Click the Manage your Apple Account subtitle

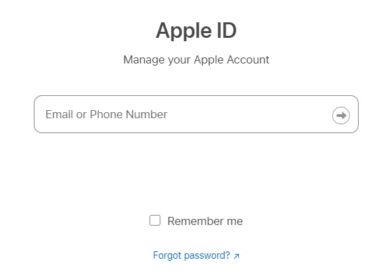[196, 59]
